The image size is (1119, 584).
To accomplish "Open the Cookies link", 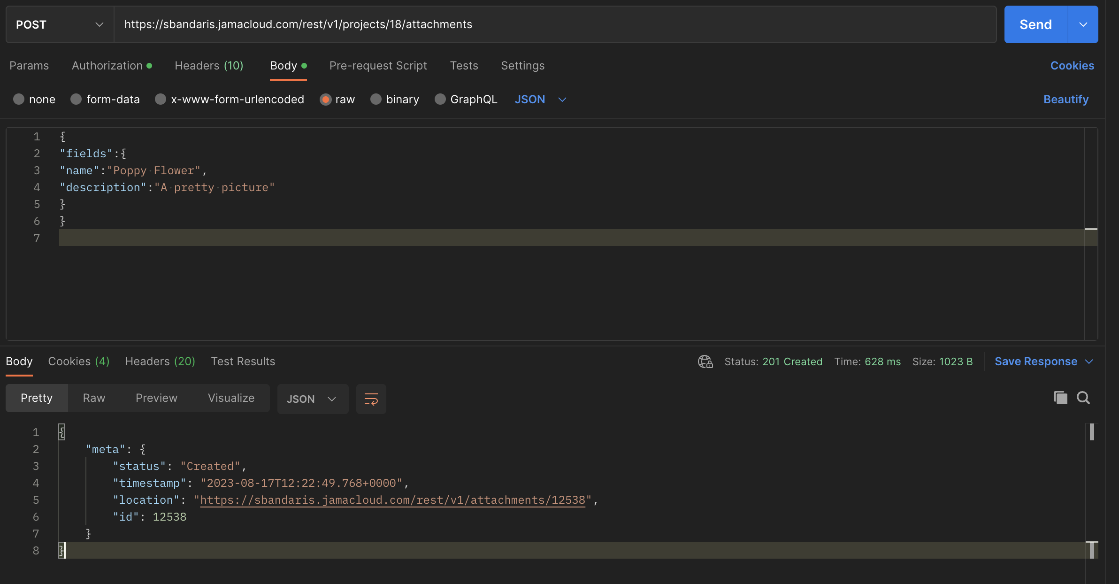I will [1072, 66].
